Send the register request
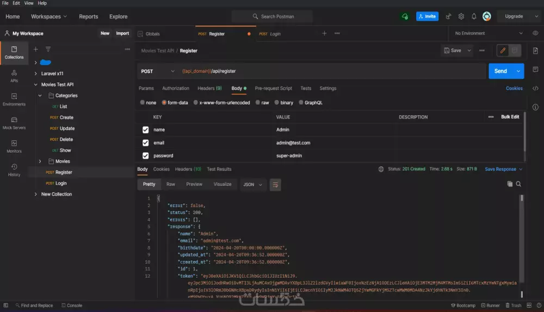This screenshot has height=312, width=544. coord(500,71)
